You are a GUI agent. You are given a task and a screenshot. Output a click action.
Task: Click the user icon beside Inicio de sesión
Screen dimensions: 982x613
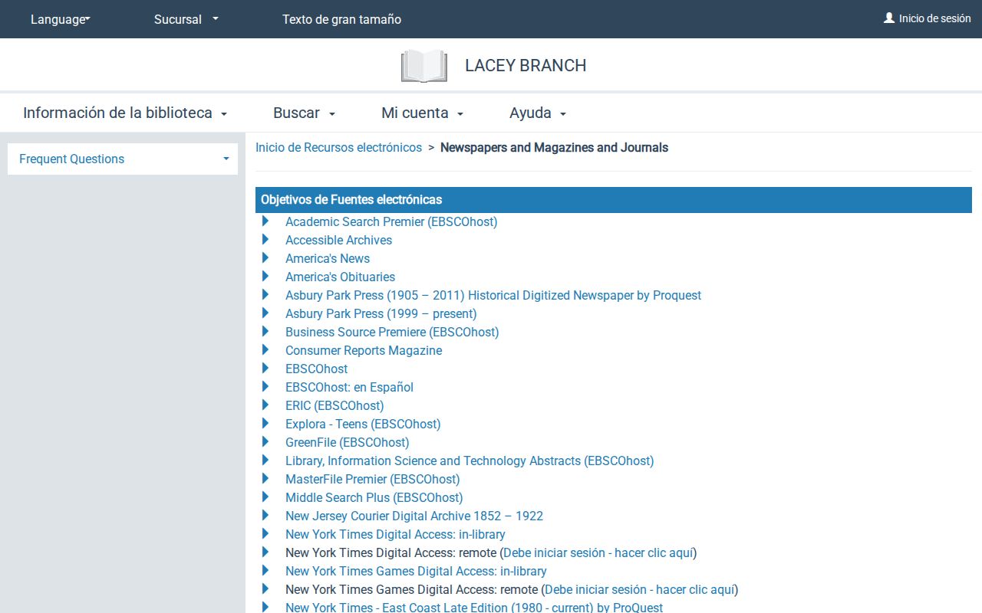(x=889, y=18)
